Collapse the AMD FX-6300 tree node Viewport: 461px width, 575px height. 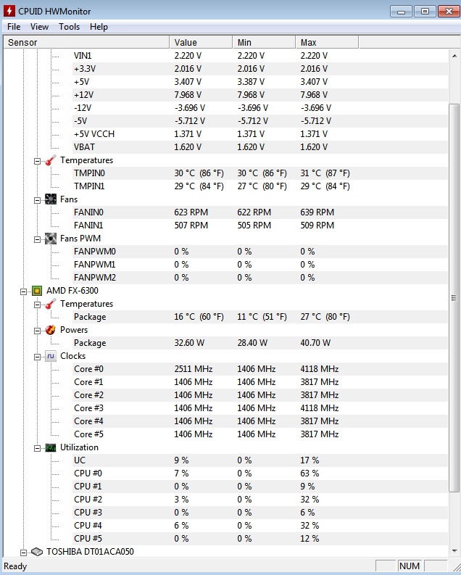click(23, 292)
